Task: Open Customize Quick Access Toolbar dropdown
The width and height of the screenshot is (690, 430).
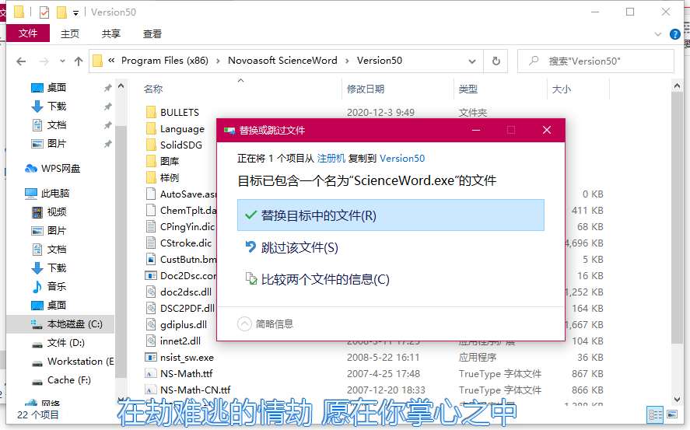Action: [x=75, y=12]
